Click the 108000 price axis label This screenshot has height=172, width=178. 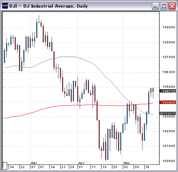(169, 42)
